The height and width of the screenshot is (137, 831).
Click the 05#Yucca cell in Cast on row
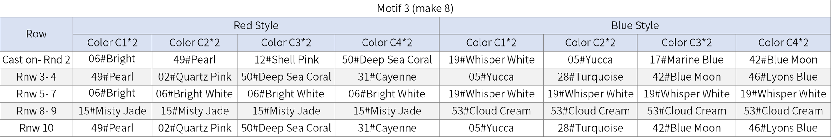[590, 60]
